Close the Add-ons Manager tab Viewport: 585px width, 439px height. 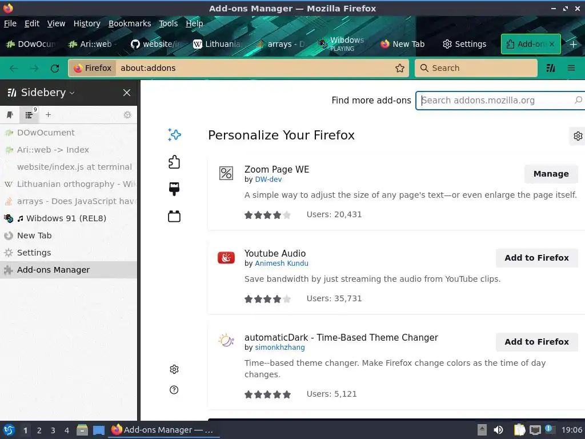tap(552, 44)
